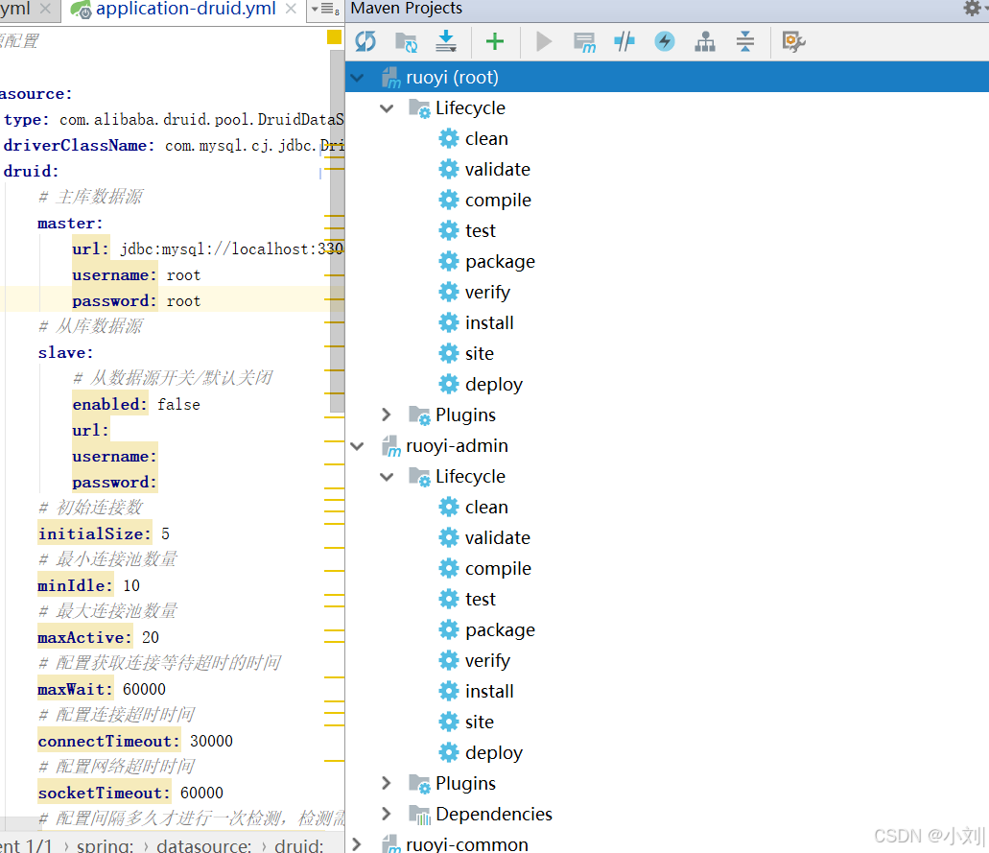The image size is (989, 853).
Task: Click the 'maxWait: 60000' line
Action: [x=103, y=690]
